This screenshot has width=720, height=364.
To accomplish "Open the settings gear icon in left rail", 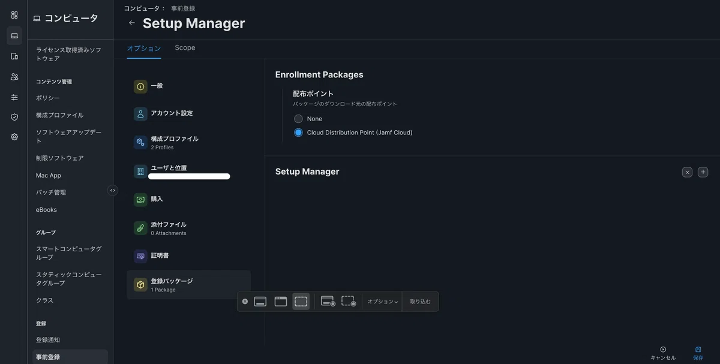I will [x=14, y=137].
